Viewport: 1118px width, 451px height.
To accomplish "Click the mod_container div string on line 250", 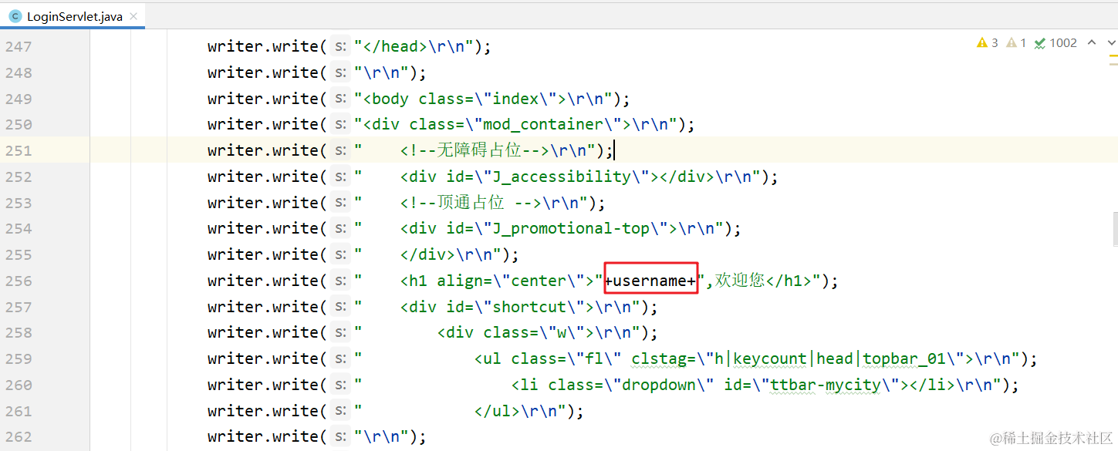I will 516,125.
